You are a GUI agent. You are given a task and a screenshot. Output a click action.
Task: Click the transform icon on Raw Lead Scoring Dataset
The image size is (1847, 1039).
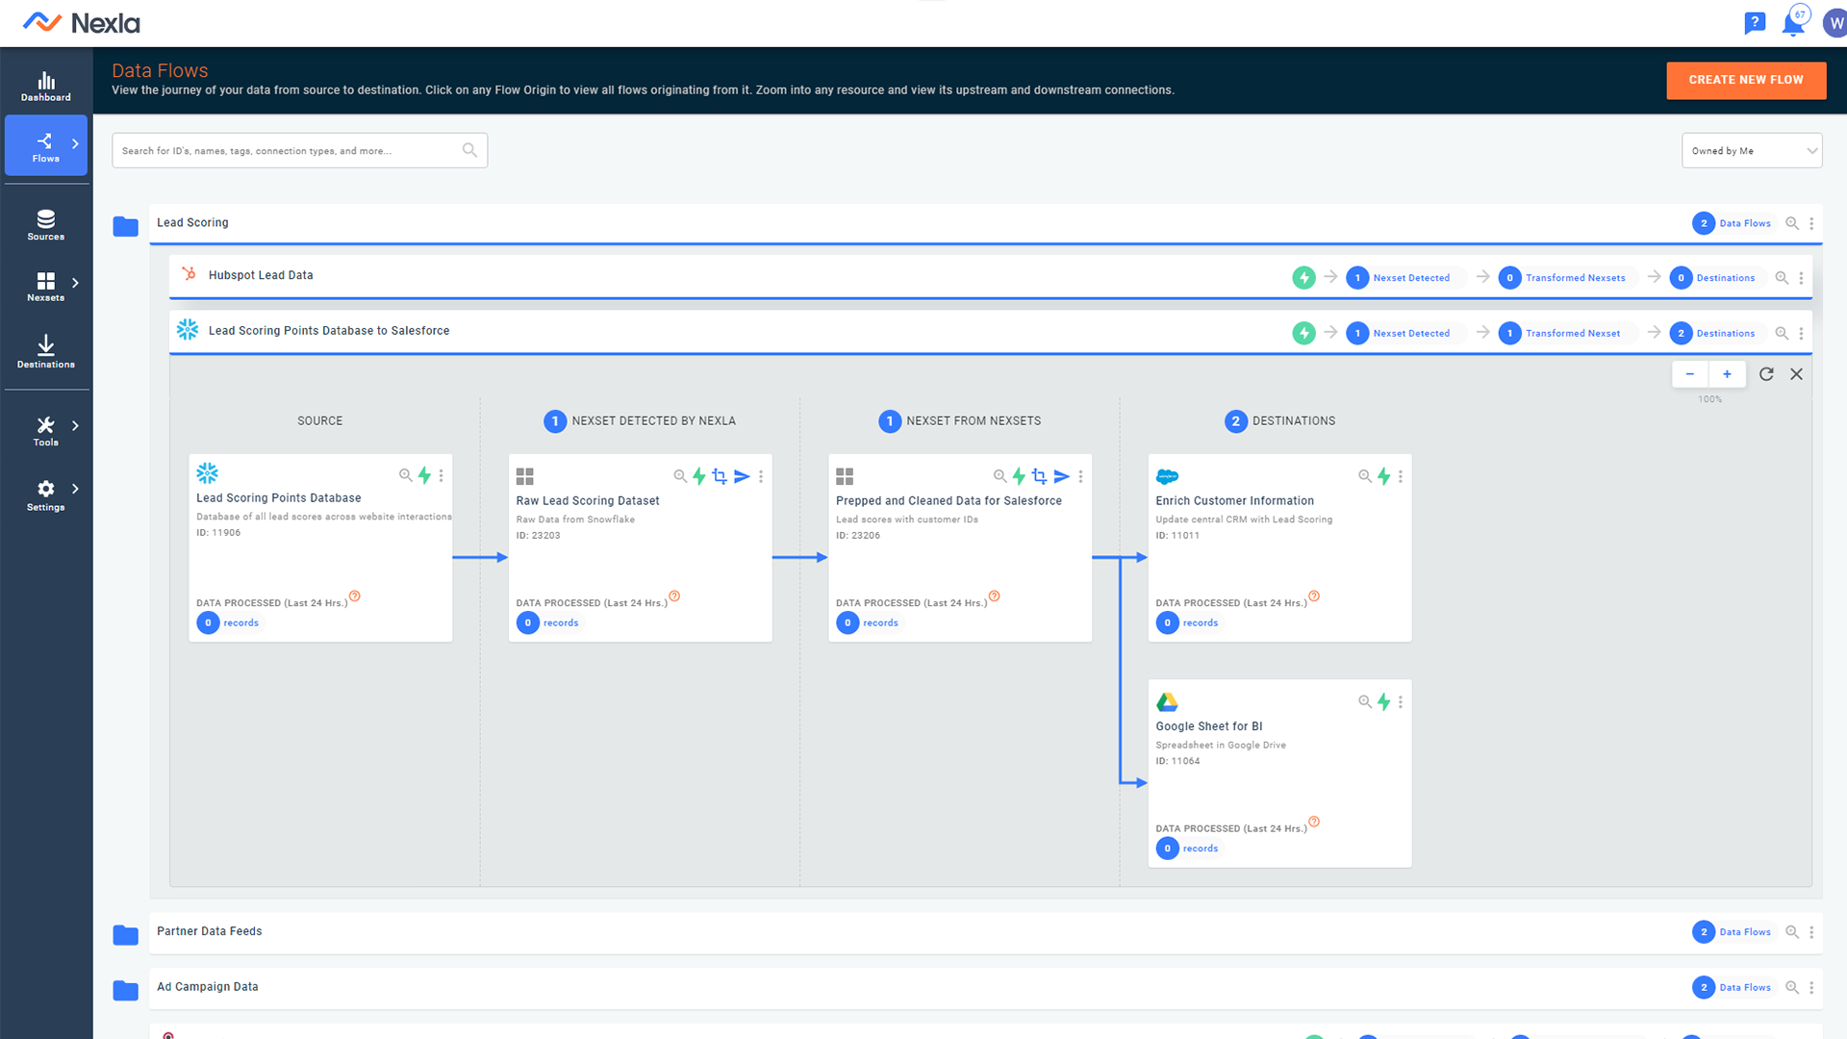point(720,476)
